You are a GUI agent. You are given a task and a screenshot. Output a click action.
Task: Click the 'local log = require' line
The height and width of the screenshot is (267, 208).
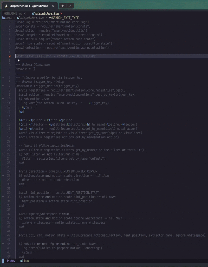click(52, 22)
